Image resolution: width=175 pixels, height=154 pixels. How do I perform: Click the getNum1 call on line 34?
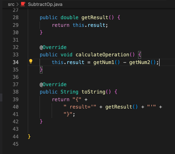pos(104,62)
